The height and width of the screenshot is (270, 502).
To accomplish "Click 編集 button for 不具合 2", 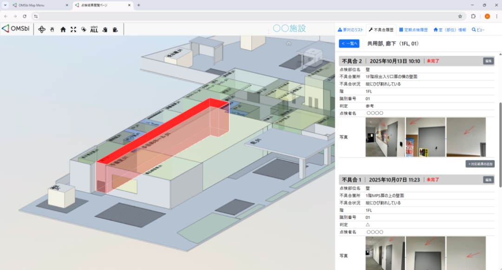I will tap(489, 61).
